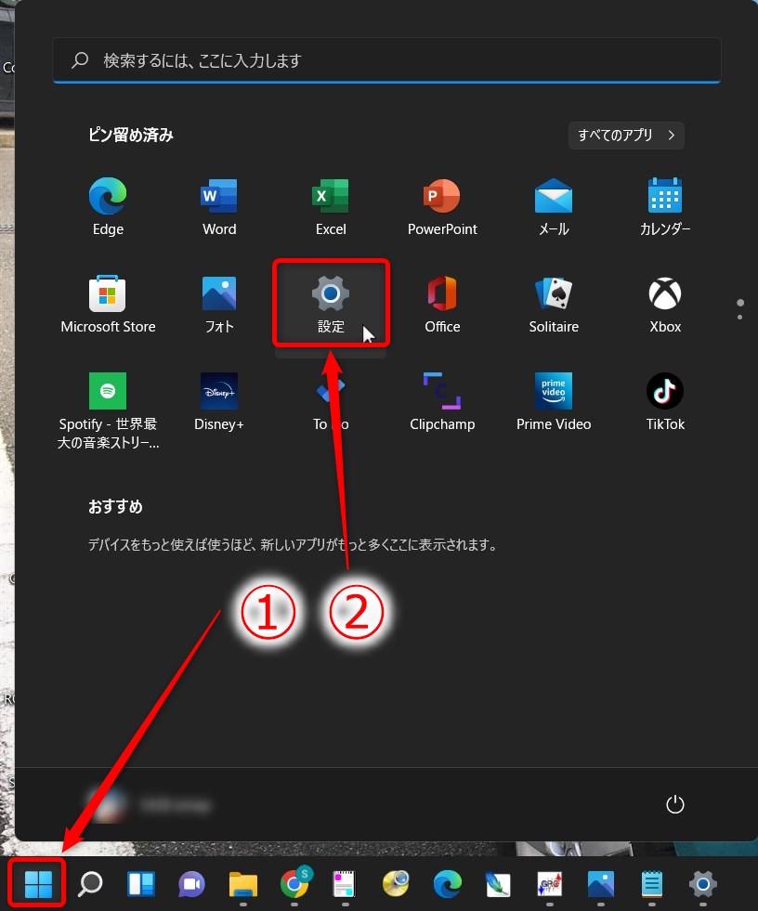Image resolution: width=758 pixels, height=911 pixels.
Task: Open the Edge browser from pinned apps
Action: (x=108, y=207)
